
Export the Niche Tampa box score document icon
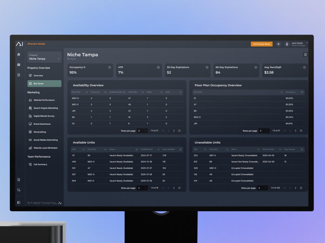pos(305,54)
